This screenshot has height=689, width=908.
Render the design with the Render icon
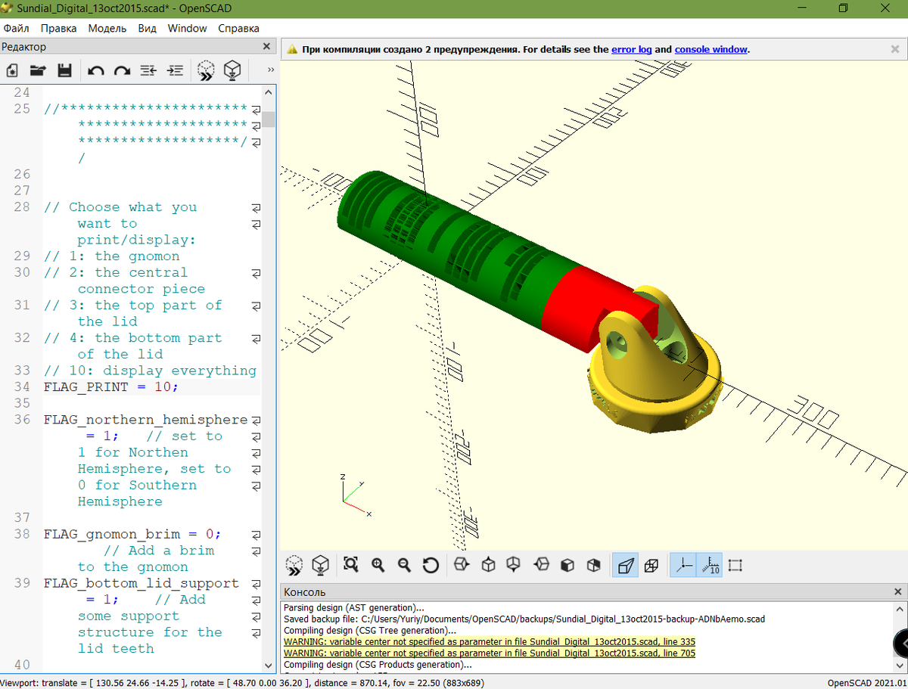232,70
